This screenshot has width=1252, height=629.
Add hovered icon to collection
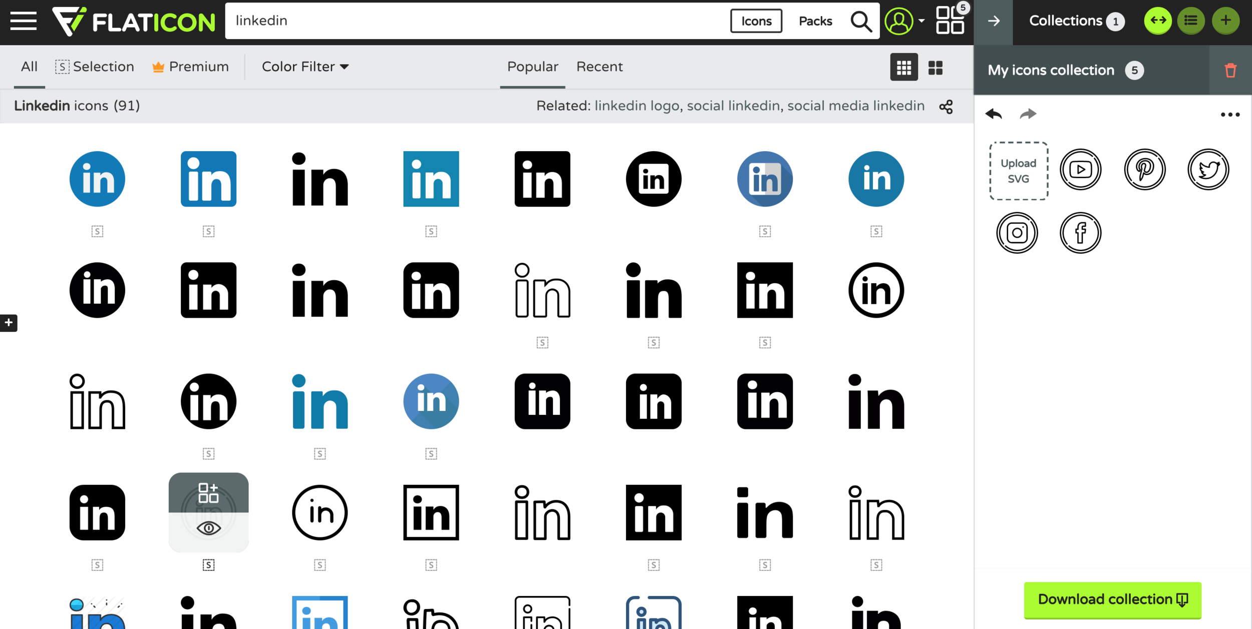(208, 493)
